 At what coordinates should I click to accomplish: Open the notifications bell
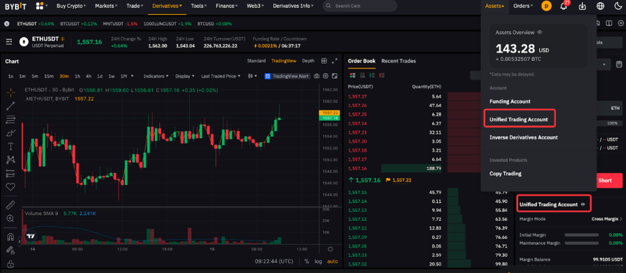[563, 6]
